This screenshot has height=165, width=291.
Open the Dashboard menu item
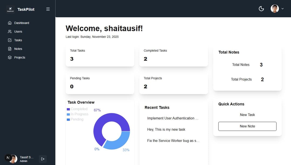[22, 23]
